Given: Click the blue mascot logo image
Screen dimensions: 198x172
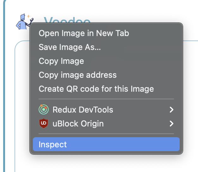Looking at the screenshot, I should click(24, 21).
